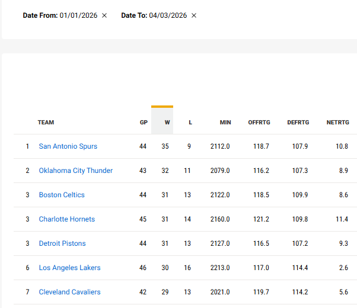The image size is (357, 308).
Task: Select Cavaliers games played value 42
Action: click(143, 292)
